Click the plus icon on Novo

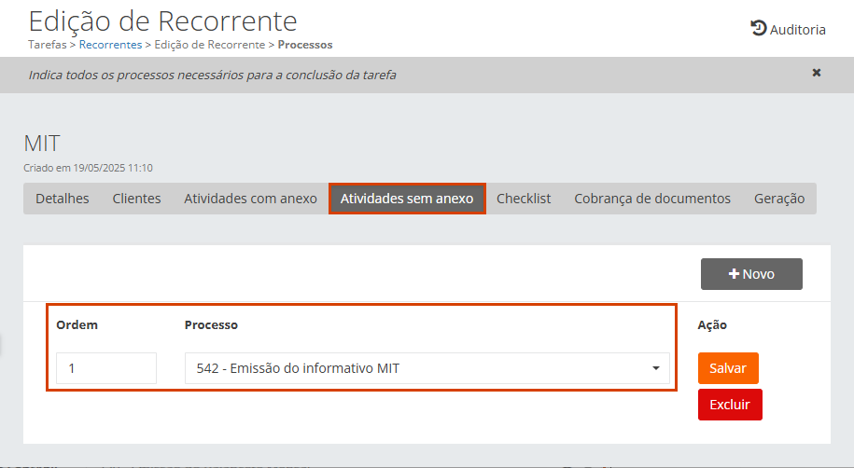click(734, 274)
